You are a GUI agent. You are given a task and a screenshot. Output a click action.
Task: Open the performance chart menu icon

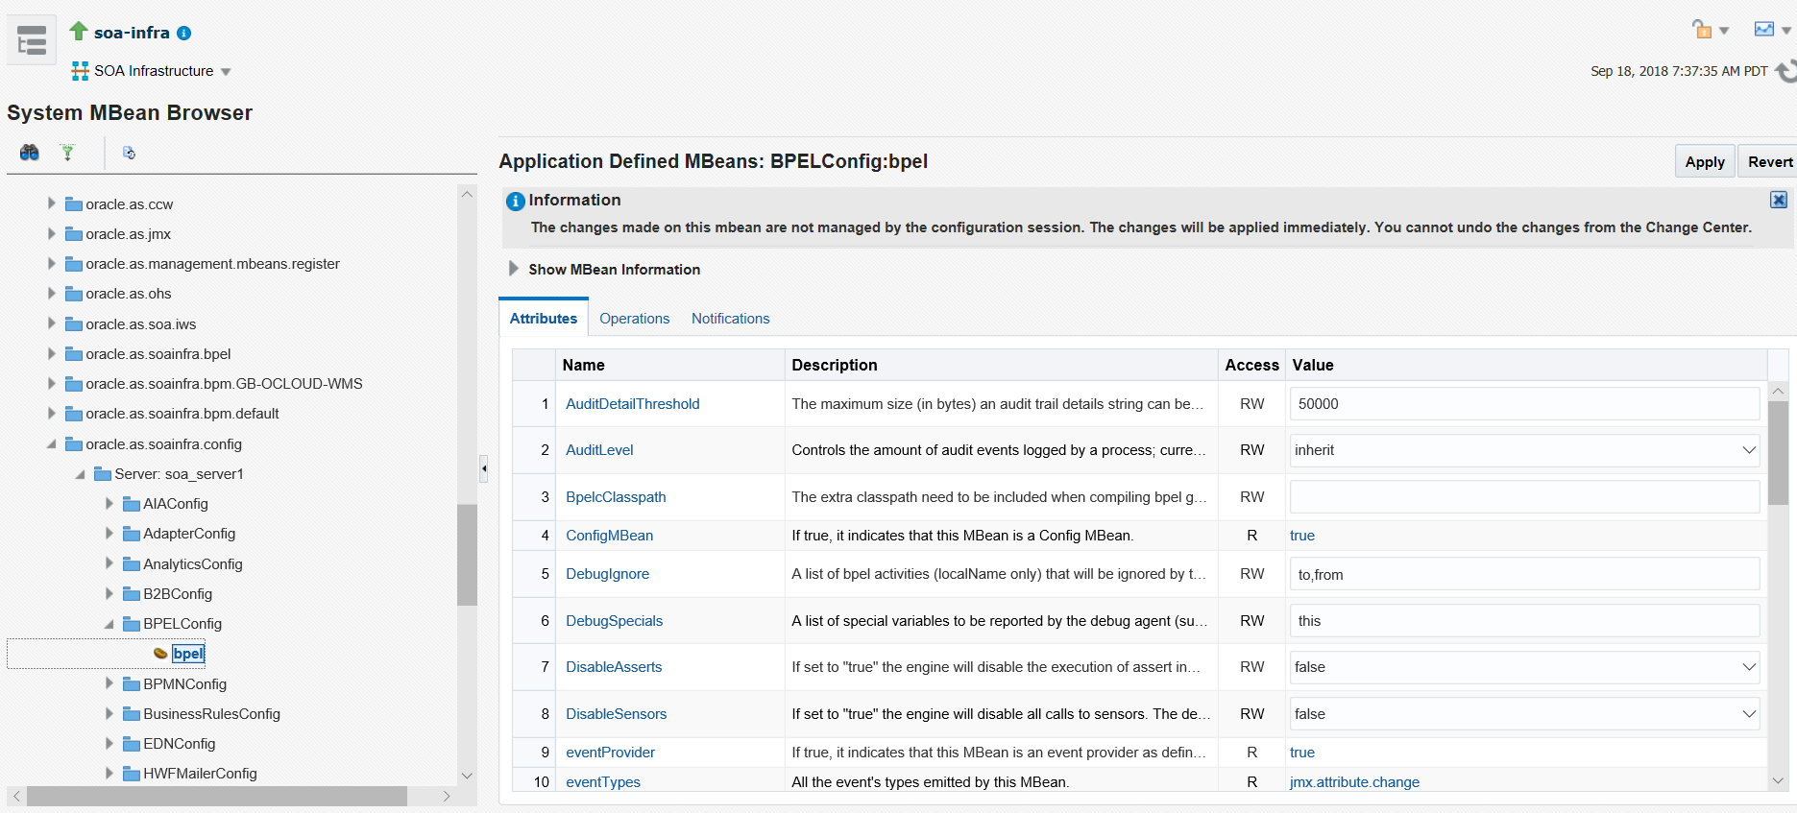click(x=1764, y=30)
